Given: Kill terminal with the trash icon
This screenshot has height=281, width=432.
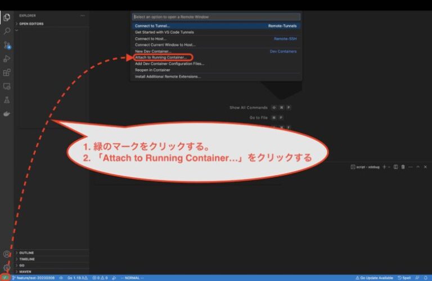Looking at the screenshot, I should point(403,167).
